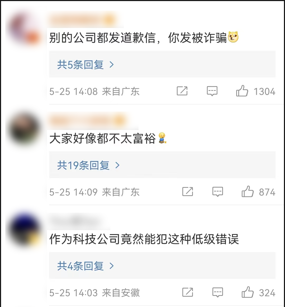Open username above 作为科技公司 comment
The width and height of the screenshot is (285, 307).
tap(75, 221)
